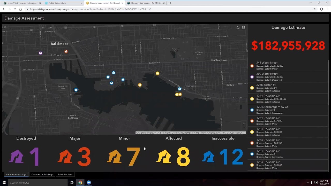Screen dimensions: 331x186
Task: Bookmark this page with the star icon
Action: [x=314, y=9]
